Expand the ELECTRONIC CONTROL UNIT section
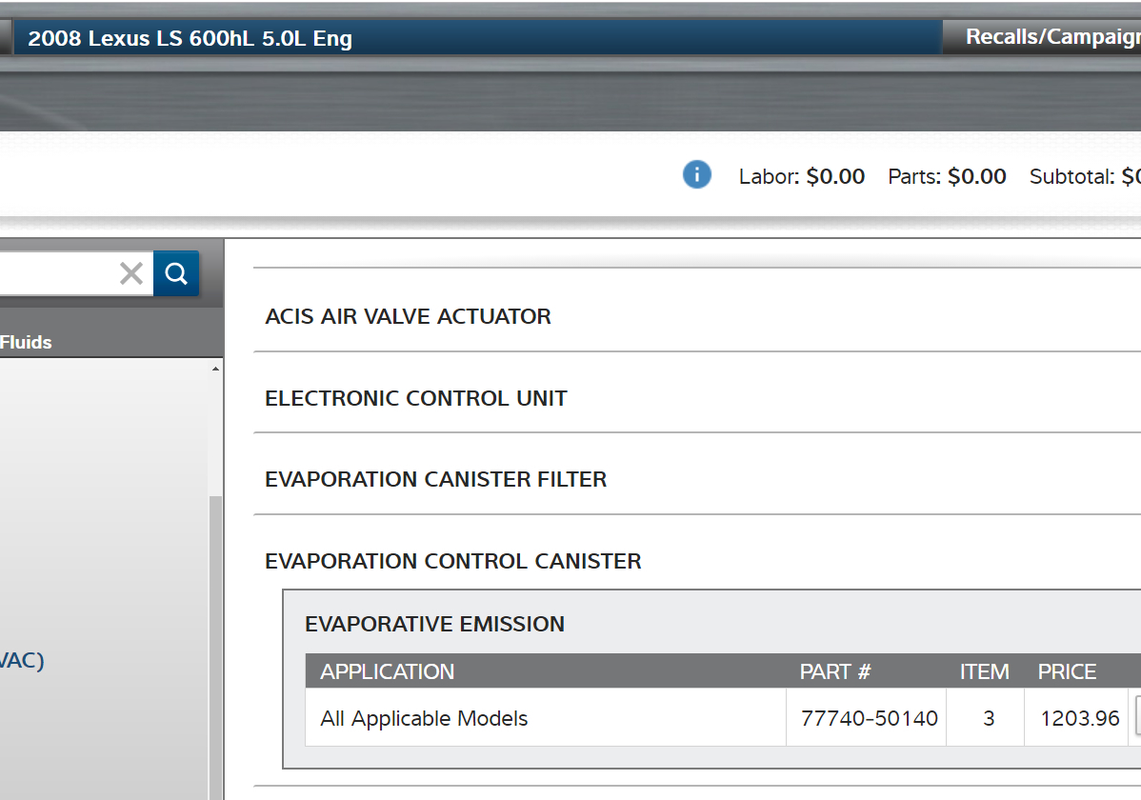The image size is (1141, 800). [415, 398]
